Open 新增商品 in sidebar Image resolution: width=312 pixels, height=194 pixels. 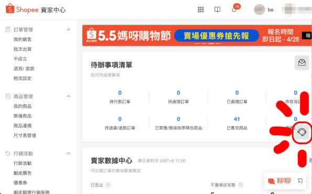click(23, 116)
